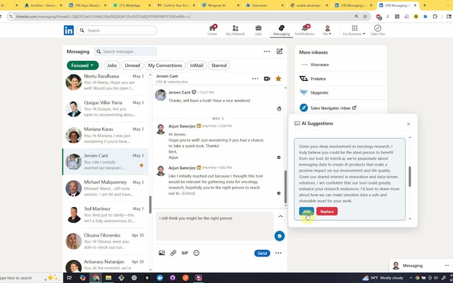
Task: Open the bottom Messaging overlay bar
Action: click(421, 265)
